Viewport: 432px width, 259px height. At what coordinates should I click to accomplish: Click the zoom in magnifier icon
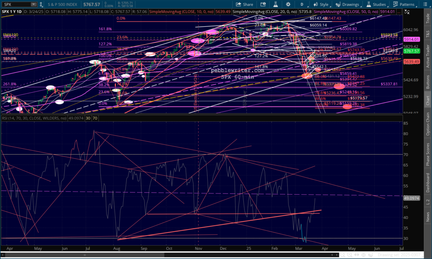click(x=350, y=255)
